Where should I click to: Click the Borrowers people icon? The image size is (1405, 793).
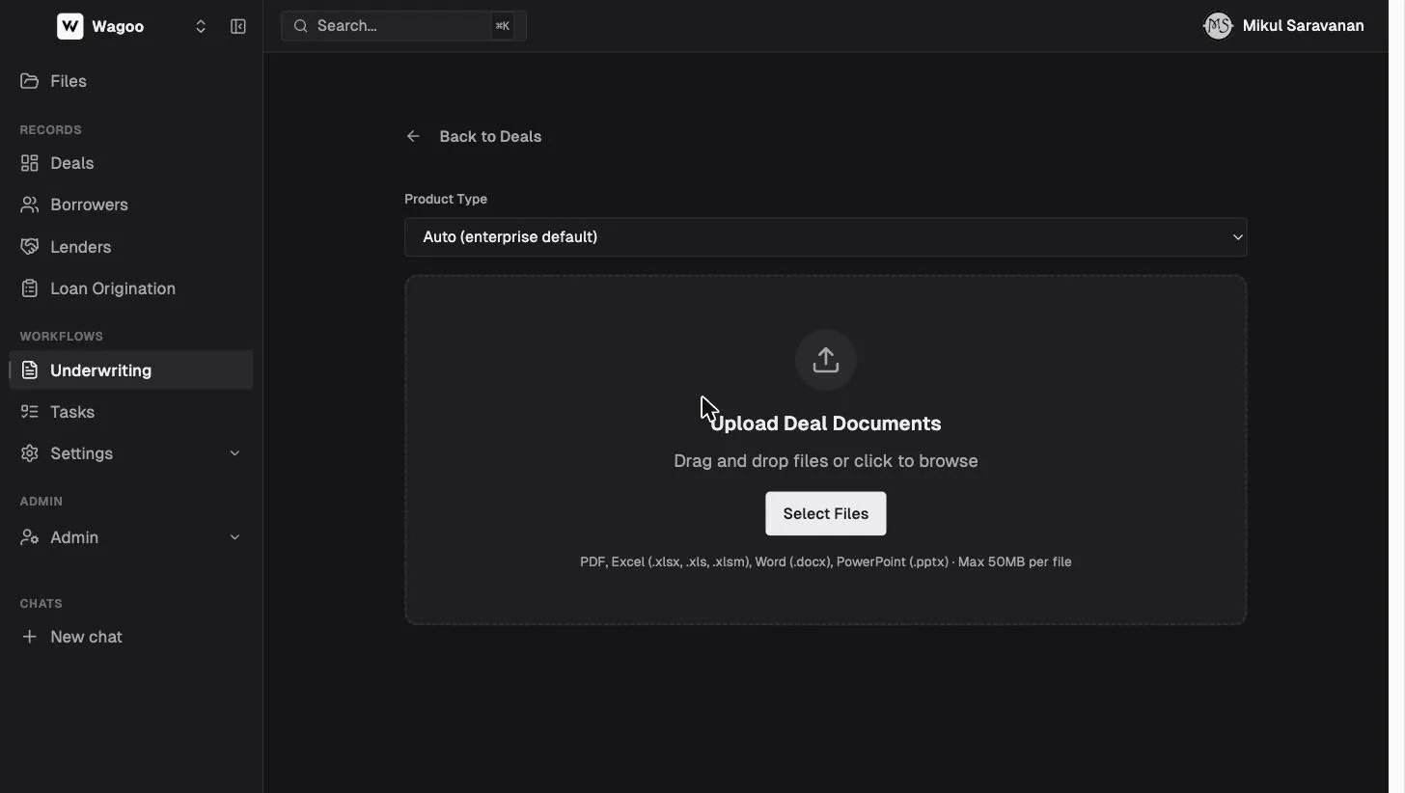pyautogui.click(x=30, y=205)
